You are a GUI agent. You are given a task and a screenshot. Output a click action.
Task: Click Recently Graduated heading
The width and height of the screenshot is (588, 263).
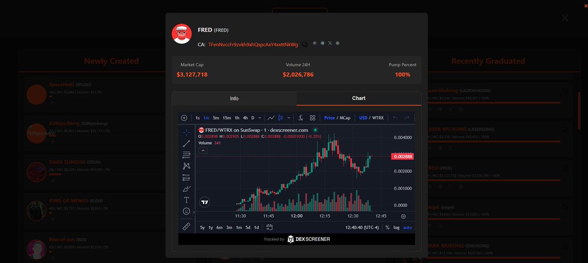(x=488, y=61)
